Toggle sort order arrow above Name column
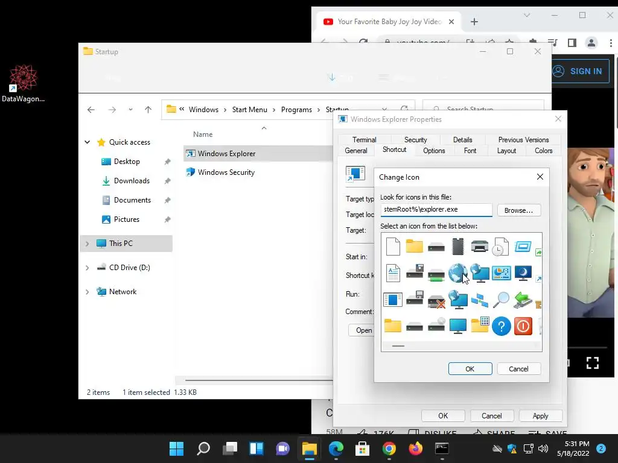This screenshot has width=618, height=463. 264,128
